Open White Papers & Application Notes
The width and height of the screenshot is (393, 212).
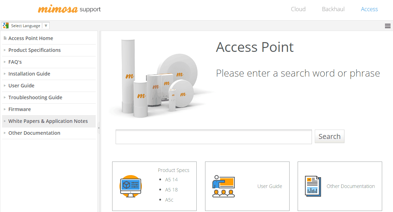pyautogui.click(x=48, y=121)
